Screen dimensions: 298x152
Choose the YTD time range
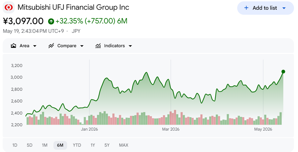pos(77,145)
